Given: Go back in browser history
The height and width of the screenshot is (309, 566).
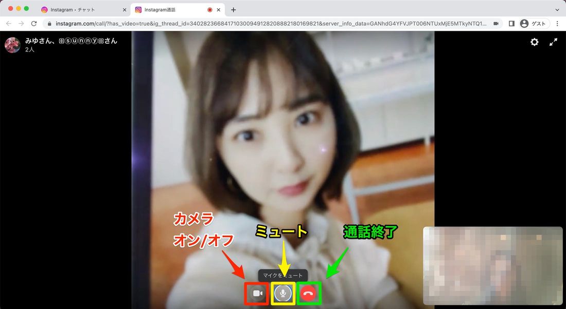Looking at the screenshot, I should (9, 24).
